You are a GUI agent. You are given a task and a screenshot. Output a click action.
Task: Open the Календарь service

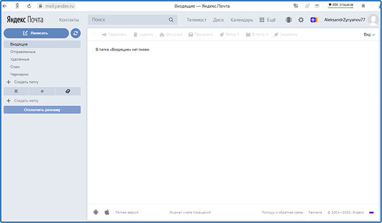pyautogui.click(x=242, y=20)
